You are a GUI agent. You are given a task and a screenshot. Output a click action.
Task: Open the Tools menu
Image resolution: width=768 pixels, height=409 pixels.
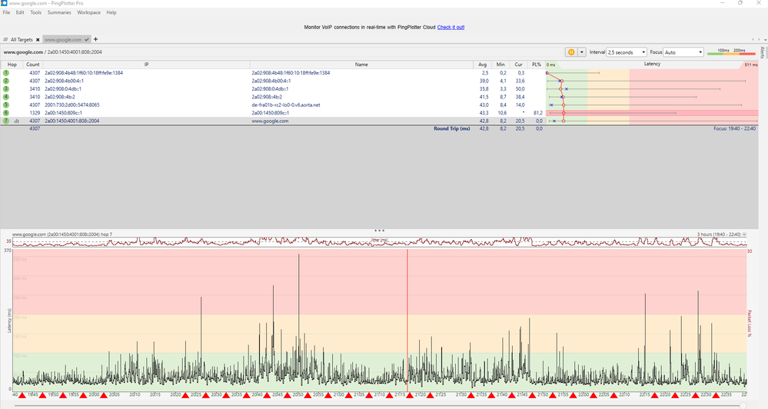pyautogui.click(x=36, y=12)
